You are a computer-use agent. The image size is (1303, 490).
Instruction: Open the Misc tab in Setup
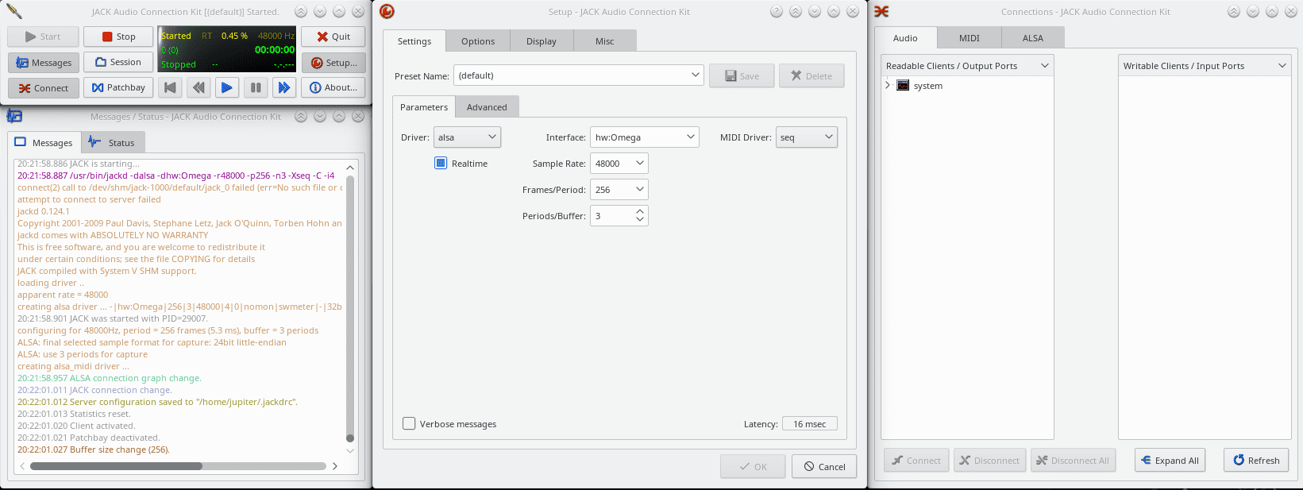(x=605, y=41)
